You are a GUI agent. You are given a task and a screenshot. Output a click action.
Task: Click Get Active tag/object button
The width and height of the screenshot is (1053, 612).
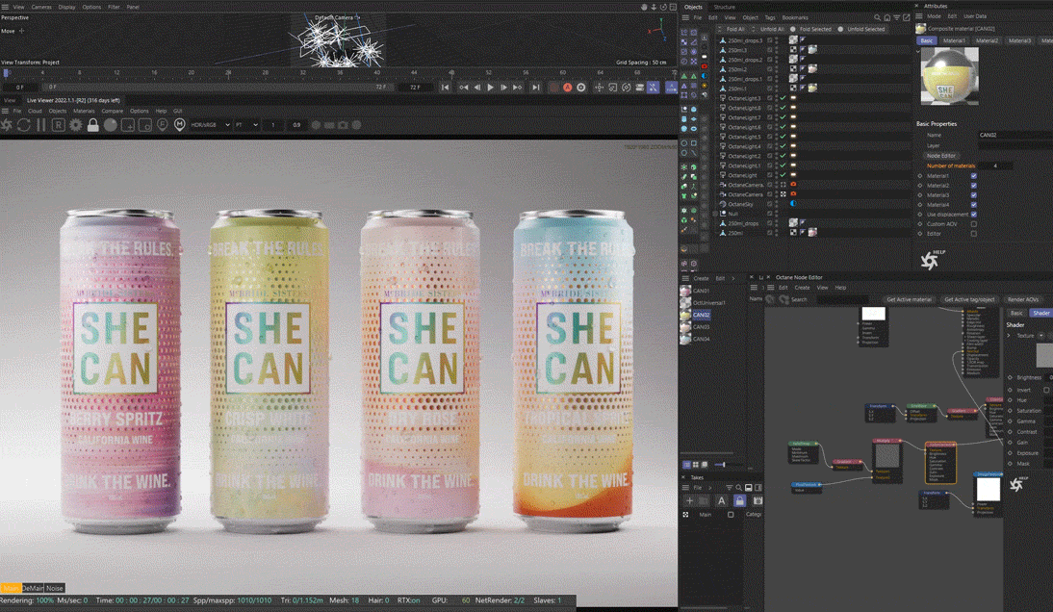click(x=969, y=299)
